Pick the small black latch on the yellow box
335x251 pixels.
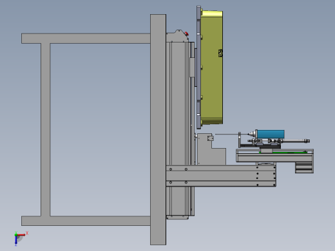(220, 53)
